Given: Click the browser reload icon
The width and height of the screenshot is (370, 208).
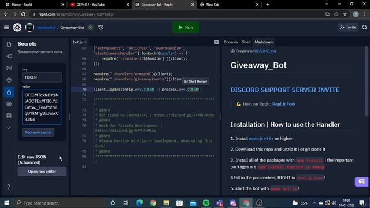Looking at the screenshot, I should [x=23, y=14].
